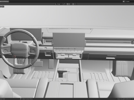Image resolution: width=134 pixels, height=100 pixels.
Task: Click the 3D cursor on the steering wheel
Action: coord(15,56)
